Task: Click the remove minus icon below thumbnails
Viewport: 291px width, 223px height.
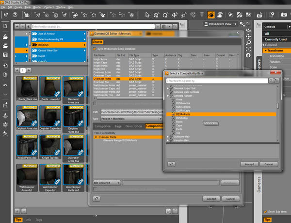Action: 24,211
